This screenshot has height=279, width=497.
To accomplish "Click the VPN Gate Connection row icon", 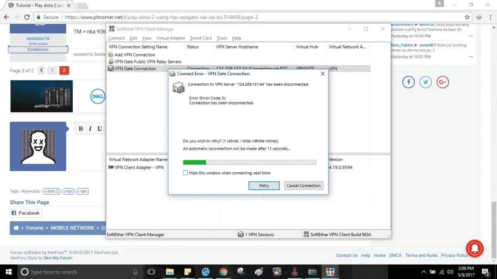I will coord(111,69).
